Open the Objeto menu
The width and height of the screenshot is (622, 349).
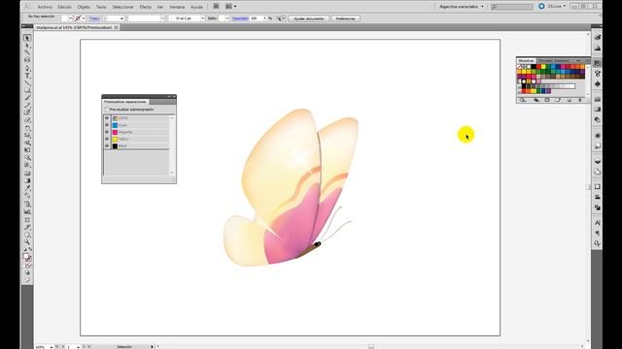pyautogui.click(x=84, y=7)
